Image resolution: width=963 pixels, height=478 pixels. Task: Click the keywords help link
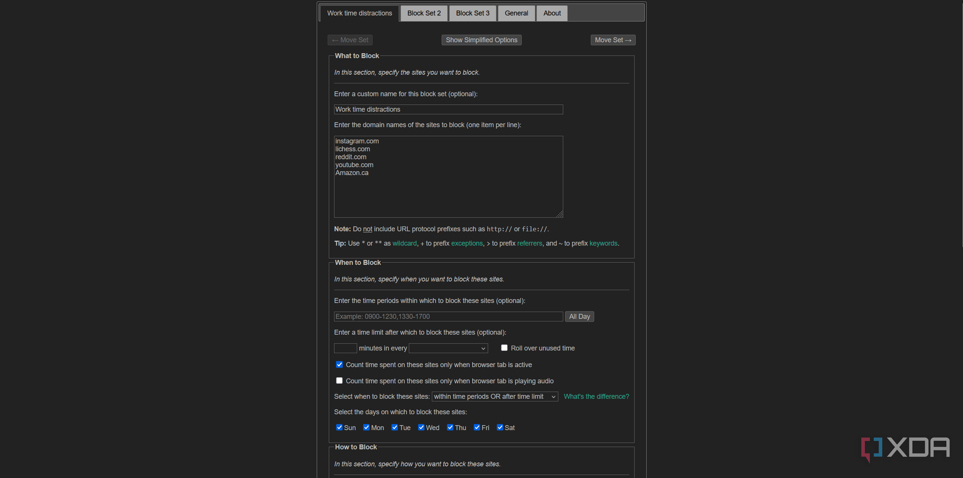[x=603, y=243]
